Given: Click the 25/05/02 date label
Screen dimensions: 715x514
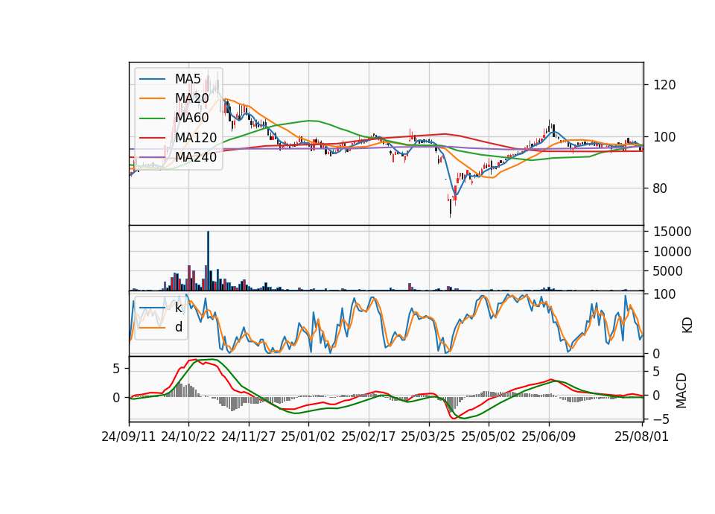Looking at the screenshot, I should click(x=488, y=437).
